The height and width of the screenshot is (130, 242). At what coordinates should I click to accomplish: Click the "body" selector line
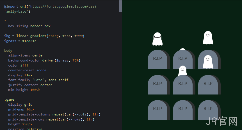click(8, 51)
